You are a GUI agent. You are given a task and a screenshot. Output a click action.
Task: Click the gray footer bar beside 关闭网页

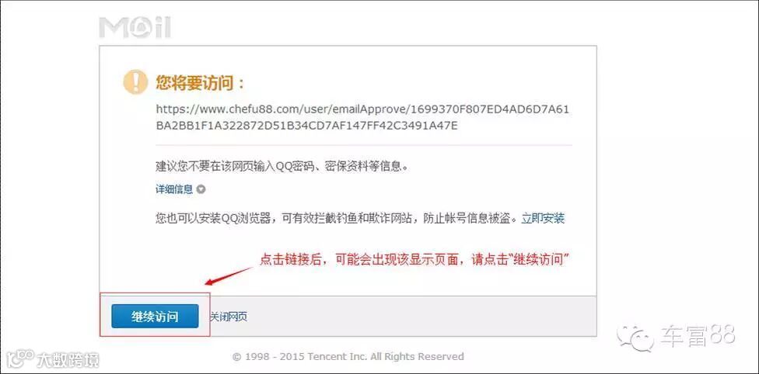421,316
